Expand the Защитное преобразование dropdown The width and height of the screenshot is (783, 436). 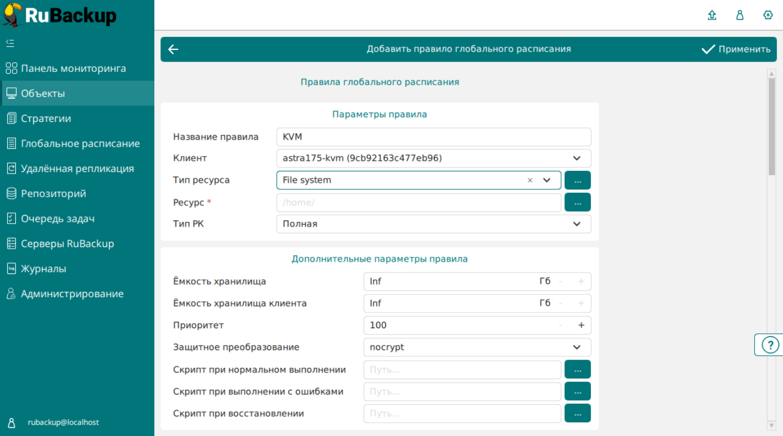577,347
